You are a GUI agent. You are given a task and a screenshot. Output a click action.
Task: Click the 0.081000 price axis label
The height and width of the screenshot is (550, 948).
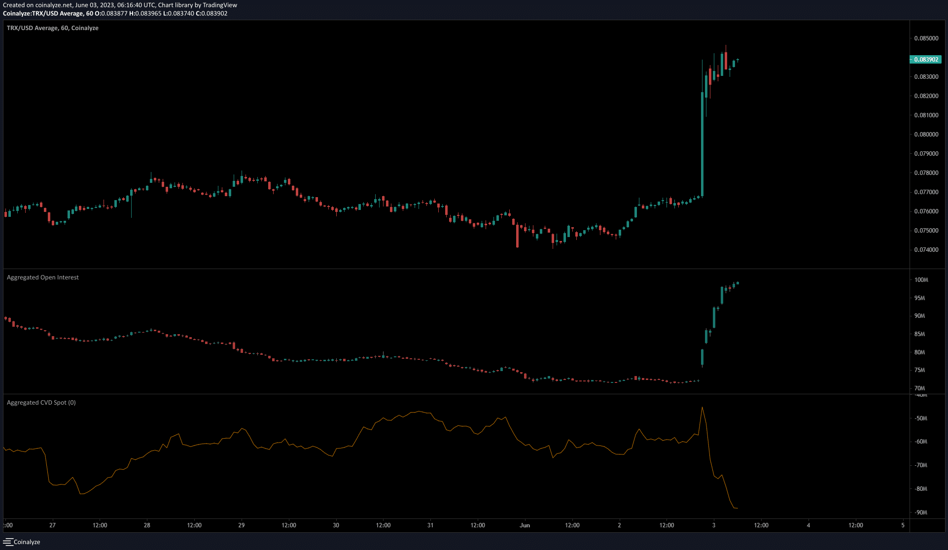click(926, 115)
